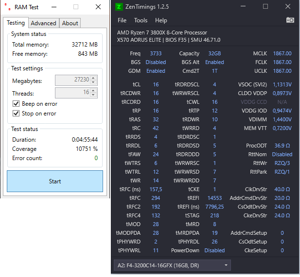Click the GDM Enabled value
The width and height of the screenshot is (300, 277).
pos(156,71)
